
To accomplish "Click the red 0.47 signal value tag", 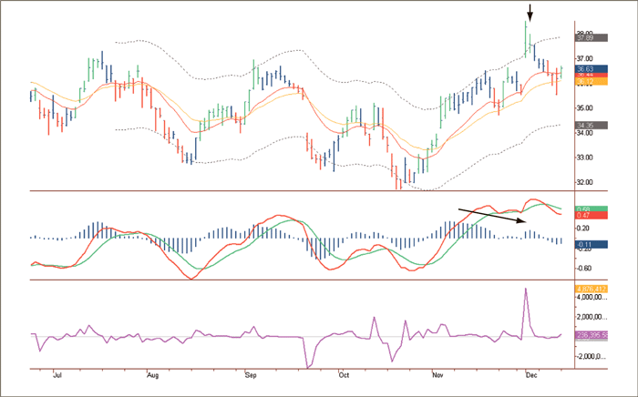I will pos(586,216).
